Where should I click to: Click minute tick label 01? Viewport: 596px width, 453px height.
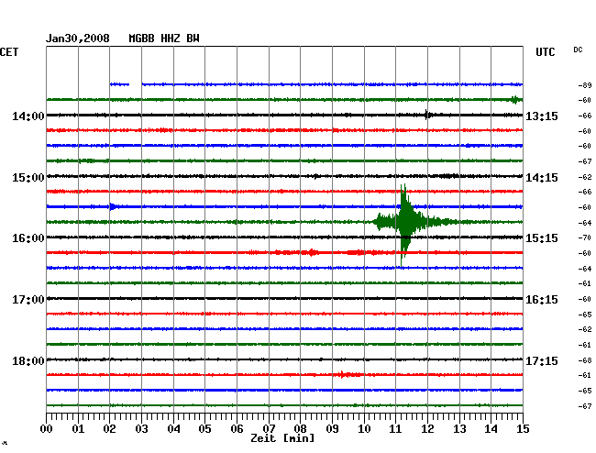click(x=78, y=429)
